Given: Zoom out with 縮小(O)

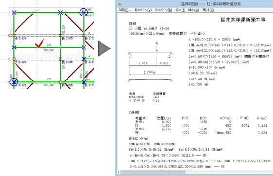Looking at the screenshot, I should coord(193,10).
